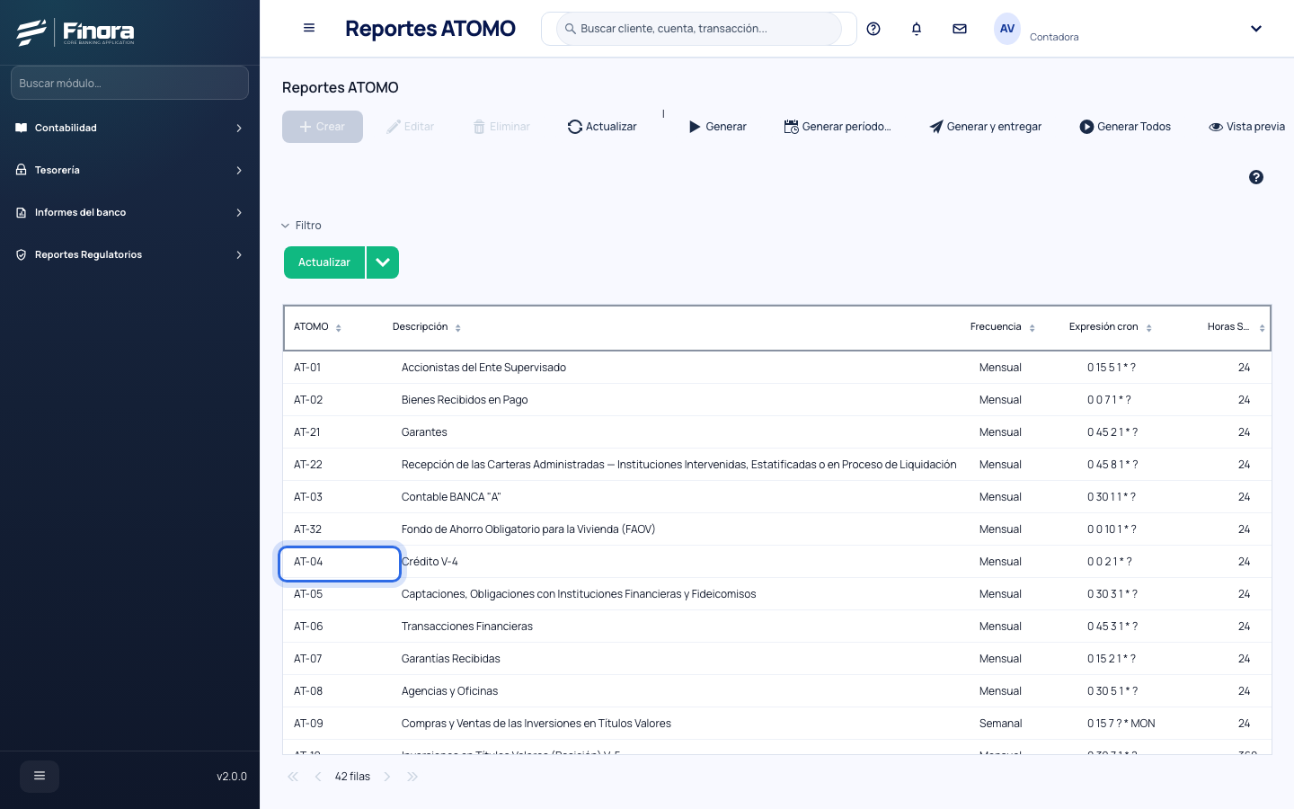
Task: Click Generar período toolbar button
Action: pyautogui.click(x=838, y=127)
